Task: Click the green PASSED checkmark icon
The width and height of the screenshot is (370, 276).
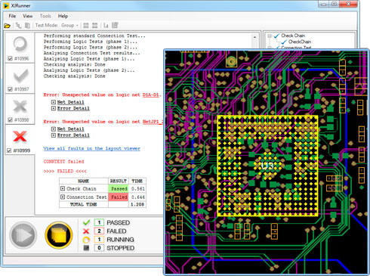Action: (86, 222)
